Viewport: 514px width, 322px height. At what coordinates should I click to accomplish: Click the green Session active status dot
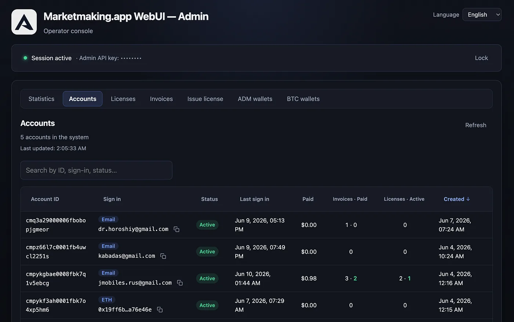pos(25,58)
